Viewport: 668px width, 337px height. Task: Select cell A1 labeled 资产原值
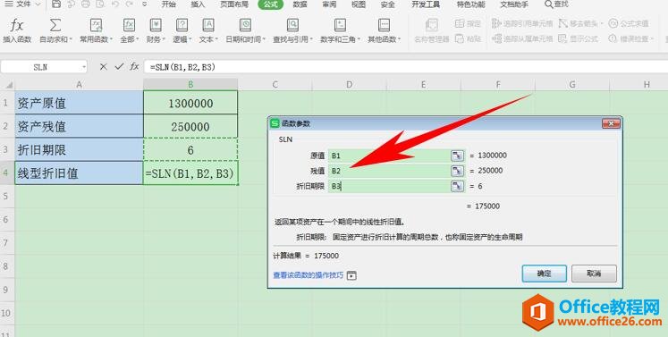[79, 103]
